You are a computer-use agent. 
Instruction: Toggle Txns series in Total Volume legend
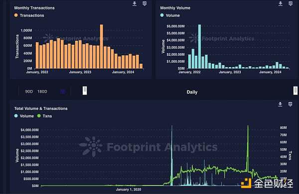(45, 116)
